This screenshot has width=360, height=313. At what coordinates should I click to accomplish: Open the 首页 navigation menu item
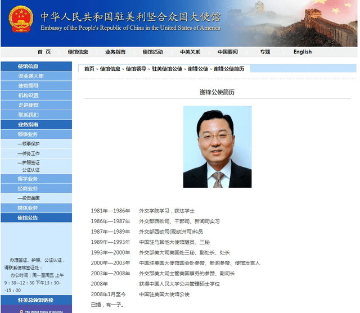44,52
